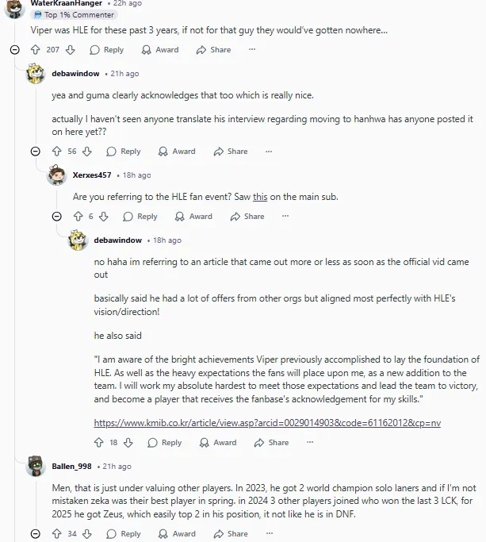Collapse debawindow's 56-point reply thread
The image size is (486, 542).
pyautogui.click(x=35, y=152)
